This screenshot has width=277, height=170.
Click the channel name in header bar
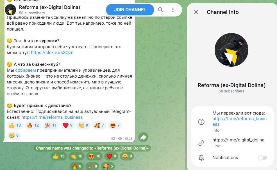[49, 7]
